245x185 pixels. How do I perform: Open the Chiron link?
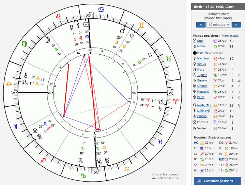[x=202, y=116]
